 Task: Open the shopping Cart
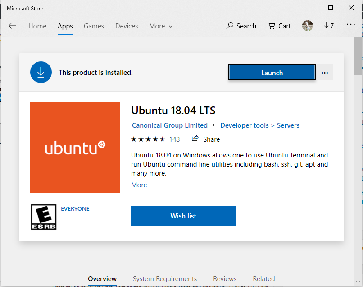279,26
